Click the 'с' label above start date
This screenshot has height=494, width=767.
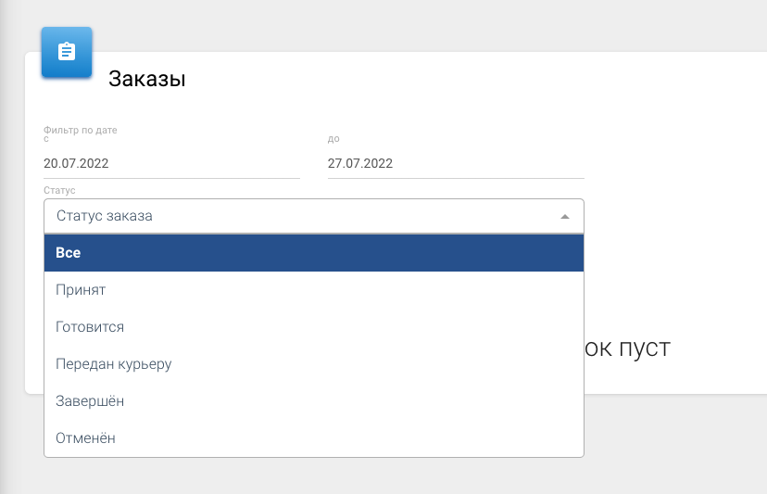click(x=46, y=138)
